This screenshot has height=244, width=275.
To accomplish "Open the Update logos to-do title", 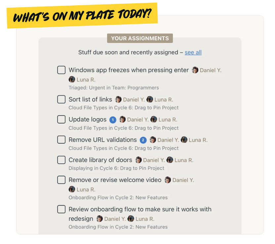I will coord(88,120).
